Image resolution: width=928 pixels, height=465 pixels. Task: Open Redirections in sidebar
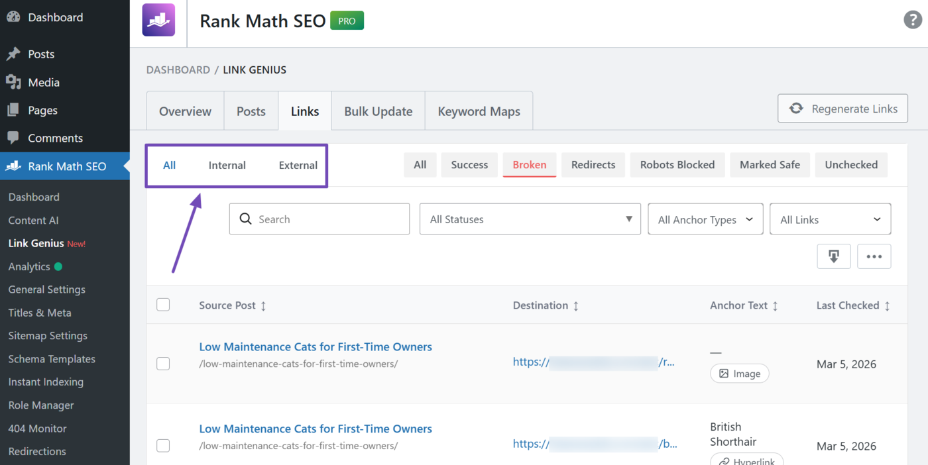tap(37, 452)
